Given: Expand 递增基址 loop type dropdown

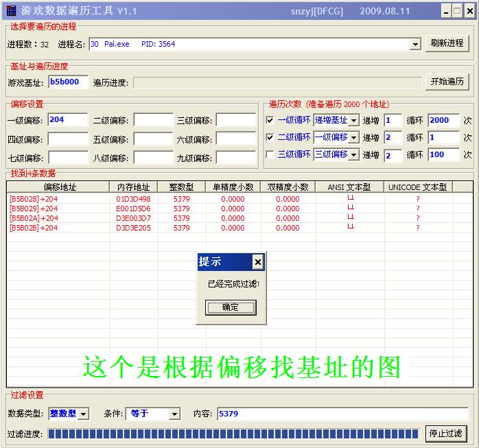Looking at the screenshot, I should tap(353, 120).
